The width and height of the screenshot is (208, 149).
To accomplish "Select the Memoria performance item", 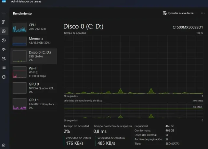I will 34,41.
